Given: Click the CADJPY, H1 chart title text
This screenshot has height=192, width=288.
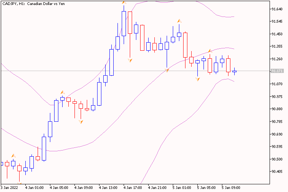Looking at the screenshot, I should click(34, 4).
